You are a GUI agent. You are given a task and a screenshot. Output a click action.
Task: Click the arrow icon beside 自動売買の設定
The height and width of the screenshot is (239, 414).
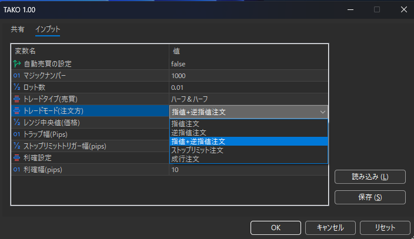(17, 63)
